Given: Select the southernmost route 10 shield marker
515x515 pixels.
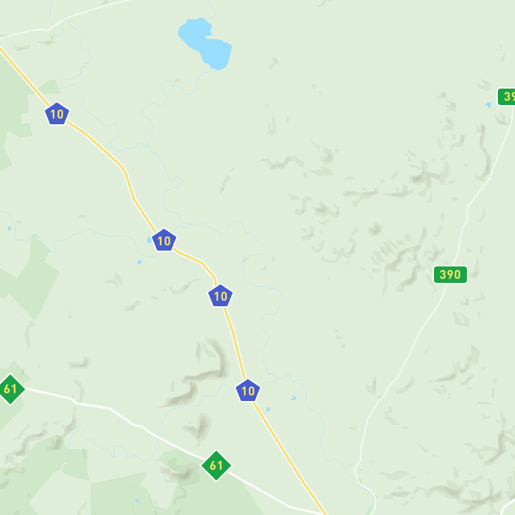Looking at the screenshot, I should [x=248, y=390].
